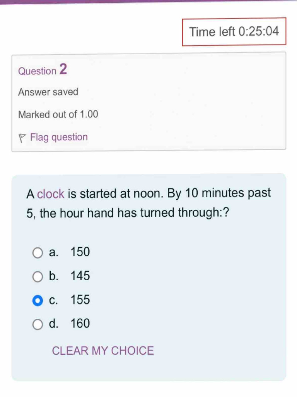Click the Question 2 heading
This screenshot has height=397, width=297.
coord(43,70)
